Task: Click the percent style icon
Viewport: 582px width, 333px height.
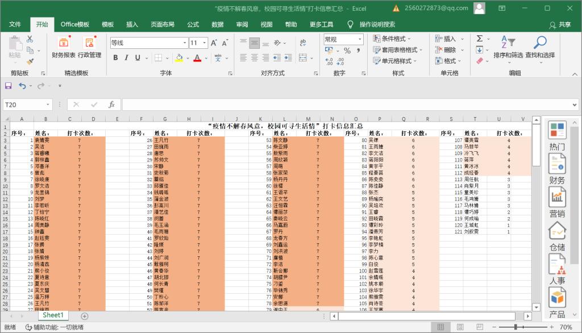Action: coord(347,51)
